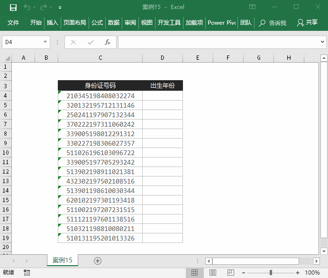Click the Name Box showing D4
The image size is (328, 278).
22,42
